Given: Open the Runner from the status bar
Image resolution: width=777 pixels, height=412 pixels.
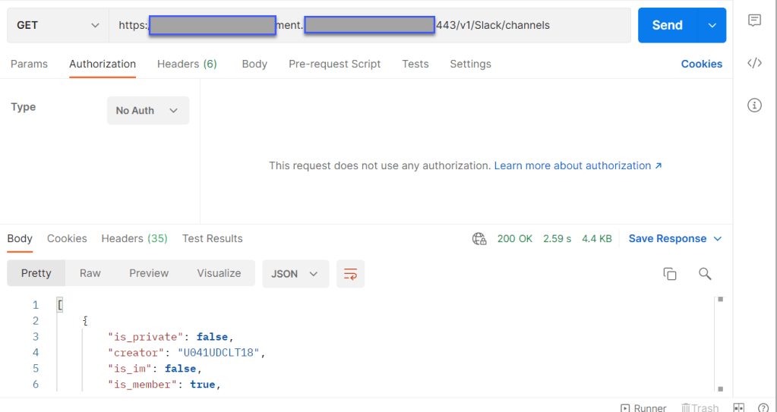Looking at the screenshot, I should click(x=643, y=407).
